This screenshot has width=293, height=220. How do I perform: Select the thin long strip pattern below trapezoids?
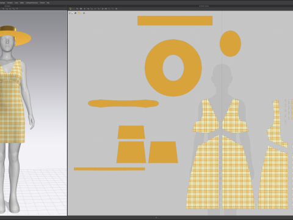[x=109, y=169]
